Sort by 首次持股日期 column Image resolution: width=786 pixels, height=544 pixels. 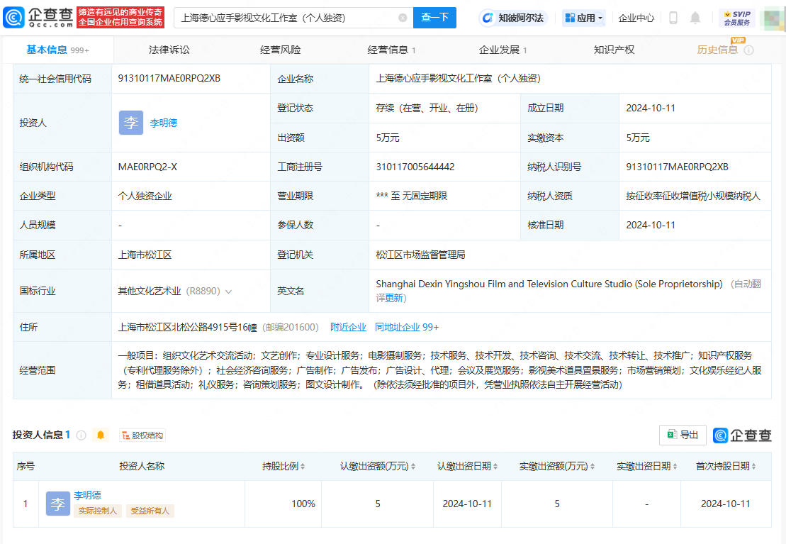[726, 466]
